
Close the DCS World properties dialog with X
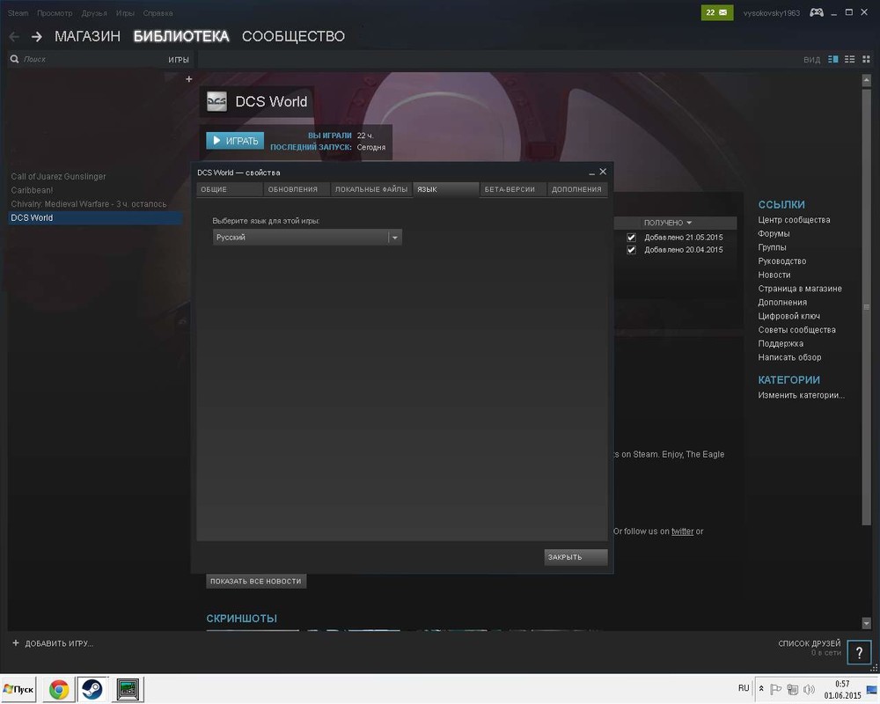click(x=603, y=172)
